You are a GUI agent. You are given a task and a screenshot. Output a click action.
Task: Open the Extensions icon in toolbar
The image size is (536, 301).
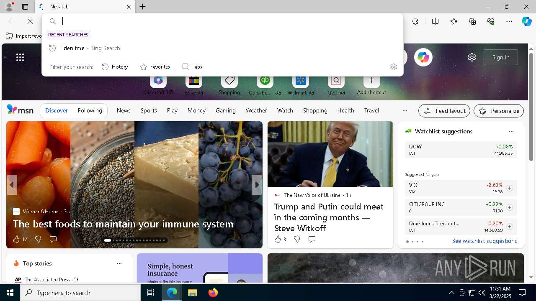click(x=415, y=21)
